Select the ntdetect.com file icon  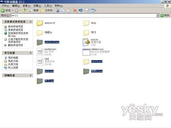pos(86,52)
